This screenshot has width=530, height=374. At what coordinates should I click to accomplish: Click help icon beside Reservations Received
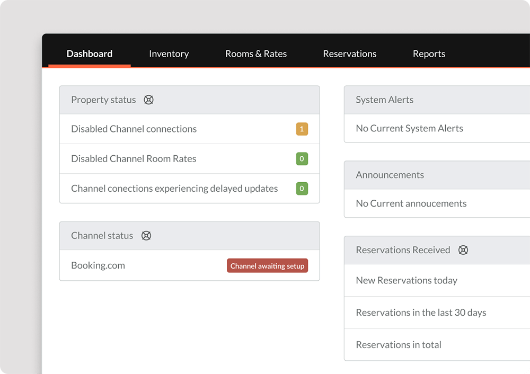463,250
